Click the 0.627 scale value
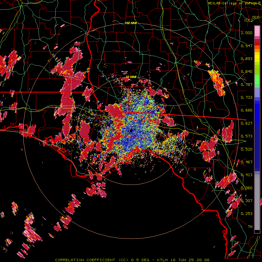This screenshot has width=262, height=262. point(247,123)
